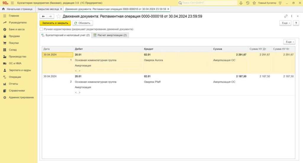Image resolution: width=303 pixels, height=163 pixels.
Task: Open main hamburger menu near logo
Action: (12, 3)
